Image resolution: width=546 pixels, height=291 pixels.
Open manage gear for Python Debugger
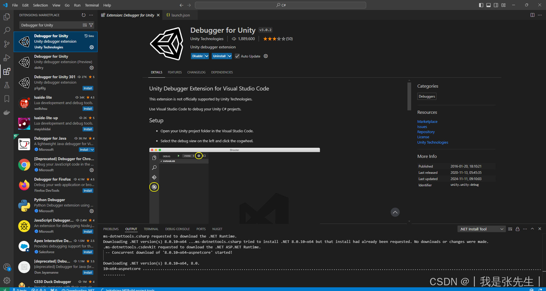(x=92, y=211)
